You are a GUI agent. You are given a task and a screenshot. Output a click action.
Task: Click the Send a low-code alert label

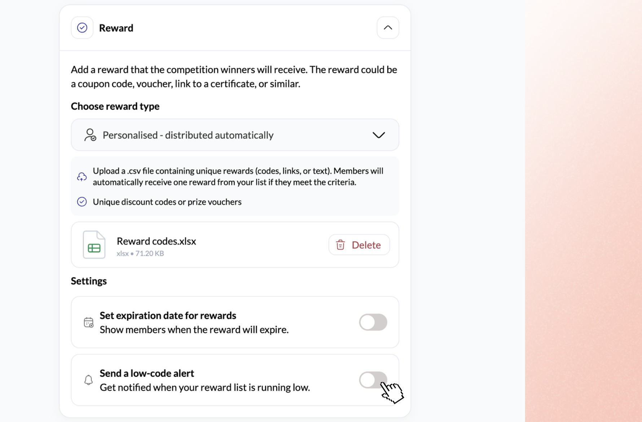147,373
